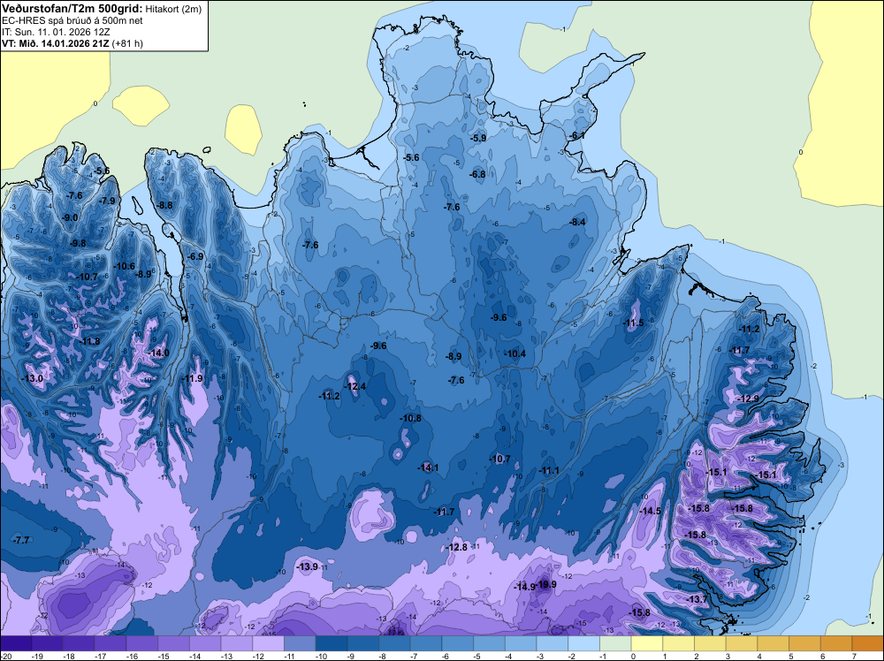Click the scale swatch between -6 and -5
This screenshot has height=661, width=884.
tap(458, 643)
